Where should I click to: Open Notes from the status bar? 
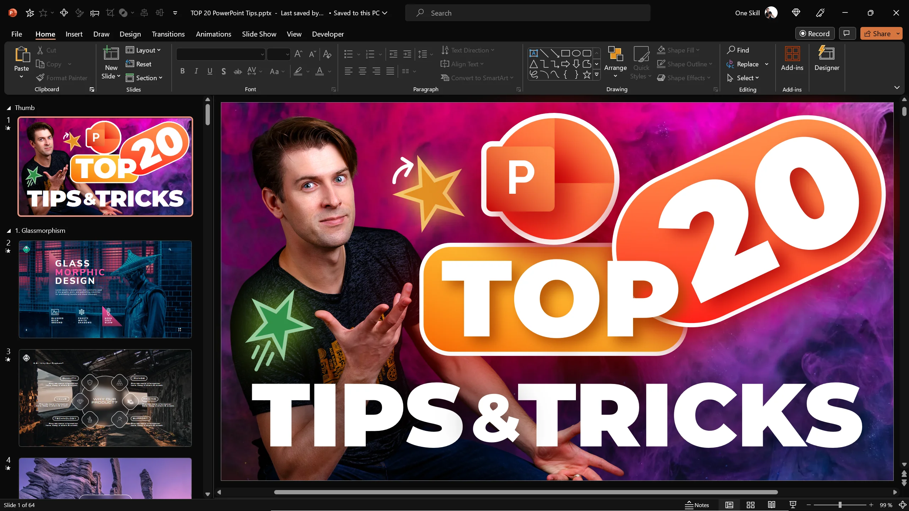click(697, 505)
